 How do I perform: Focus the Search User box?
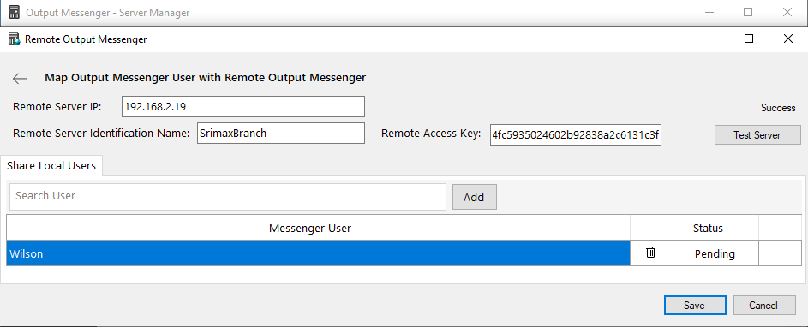228,197
